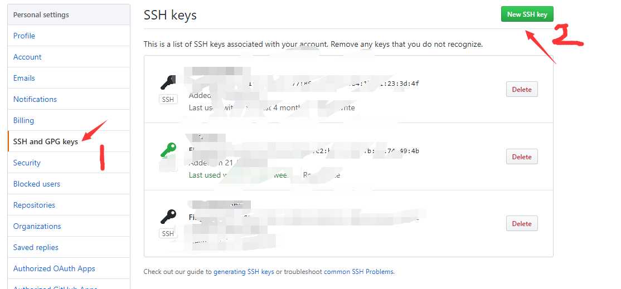
Task: Go to Blocked users page
Action: (37, 184)
